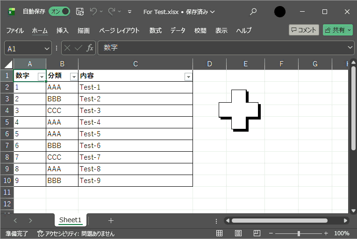Switch to the データ tab

(178, 30)
